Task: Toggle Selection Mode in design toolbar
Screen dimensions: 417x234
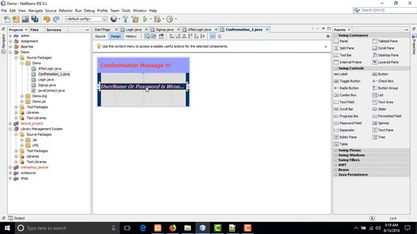Action: (147, 36)
